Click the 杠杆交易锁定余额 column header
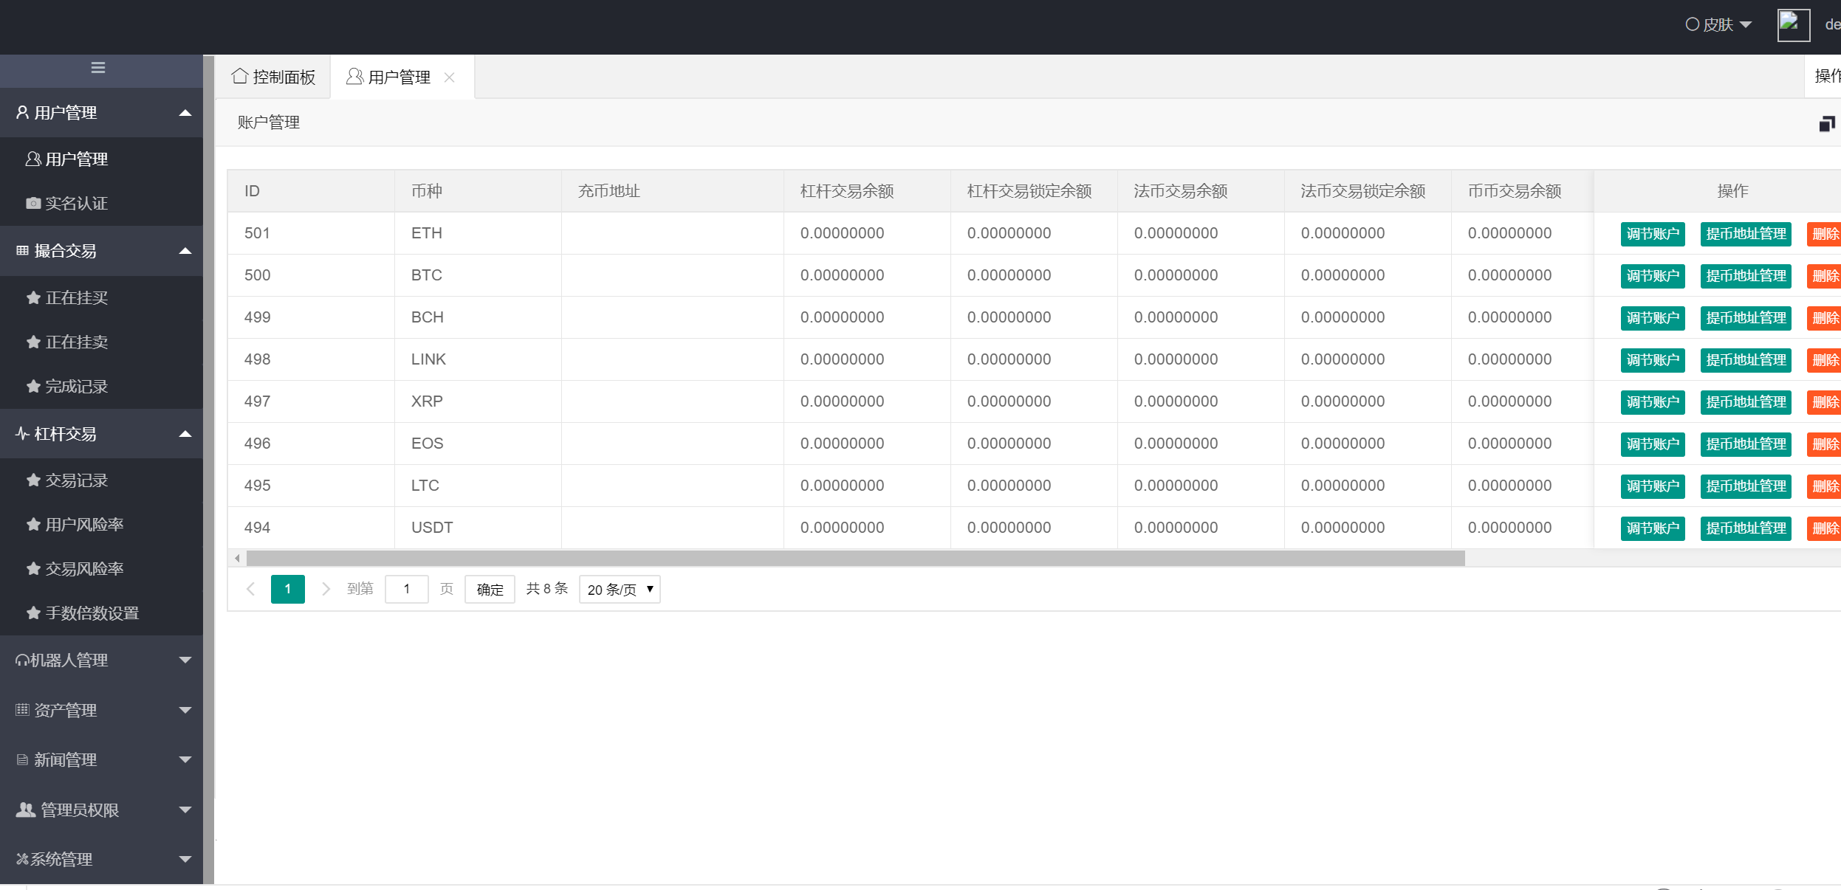The image size is (1841, 890). click(x=1034, y=191)
